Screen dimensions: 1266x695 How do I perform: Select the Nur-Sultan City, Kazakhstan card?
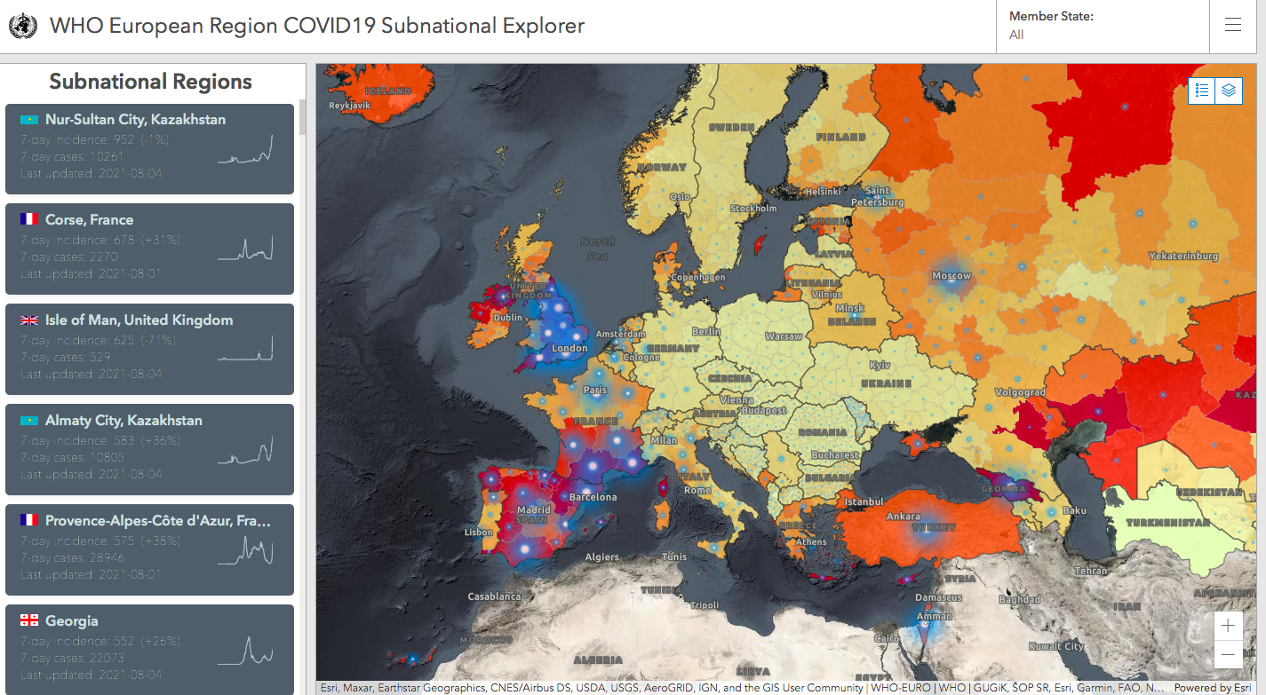(149, 149)
